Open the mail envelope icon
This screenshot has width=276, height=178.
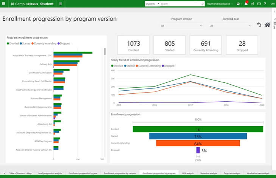tap(259, 4)
